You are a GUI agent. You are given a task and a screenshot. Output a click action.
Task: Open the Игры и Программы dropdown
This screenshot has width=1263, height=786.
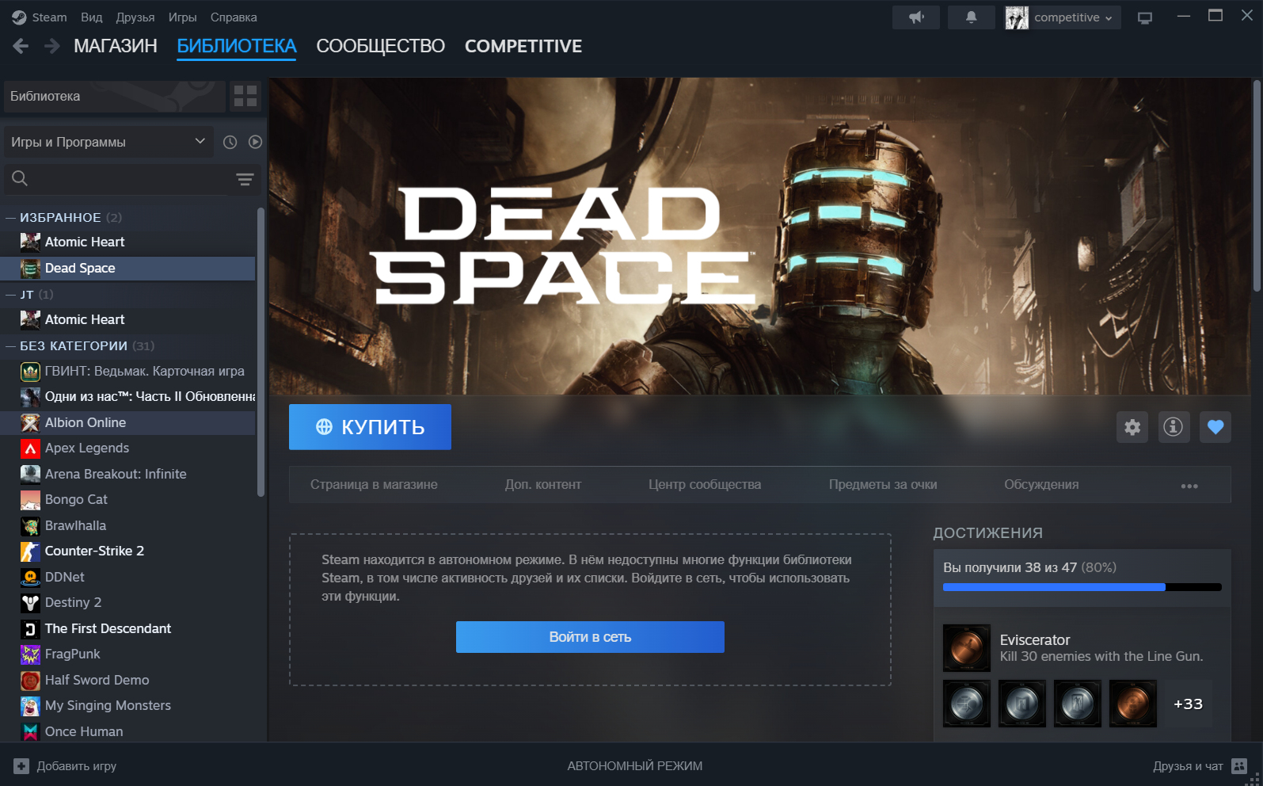click(108, 143)
